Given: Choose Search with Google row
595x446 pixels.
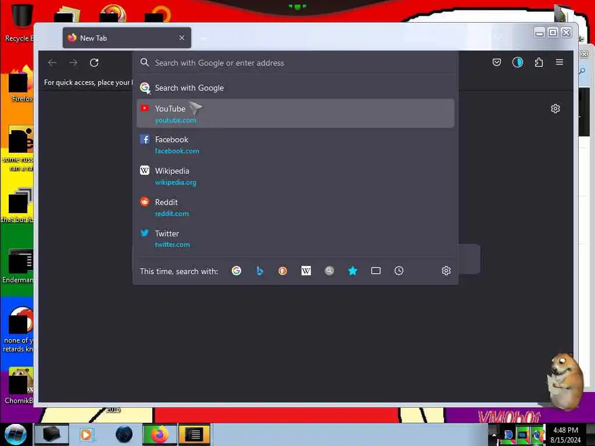Looking at the screenshot, I should [295, 88].
